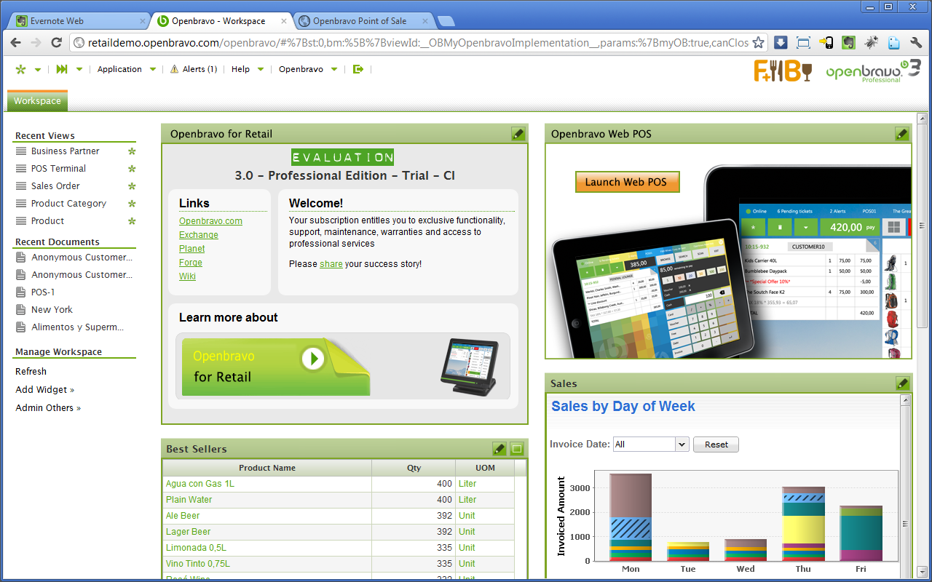Open the Help menu
Image resolution: width=932 pixels, height=582 pixels.
pyautogui.click(x=240, y=69)
